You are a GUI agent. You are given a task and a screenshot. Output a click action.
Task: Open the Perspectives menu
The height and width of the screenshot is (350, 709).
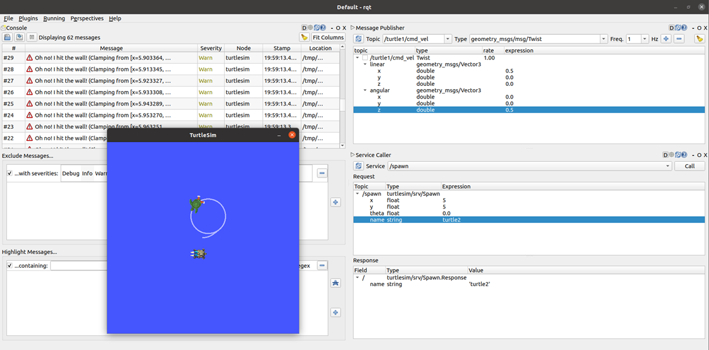point(87,18)
